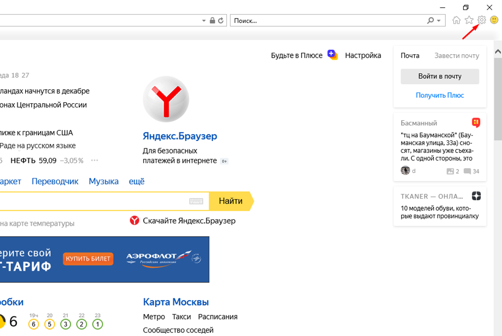The image size is (502, 336).
Task: Click the Home page icon
Action: pos(456,20)
